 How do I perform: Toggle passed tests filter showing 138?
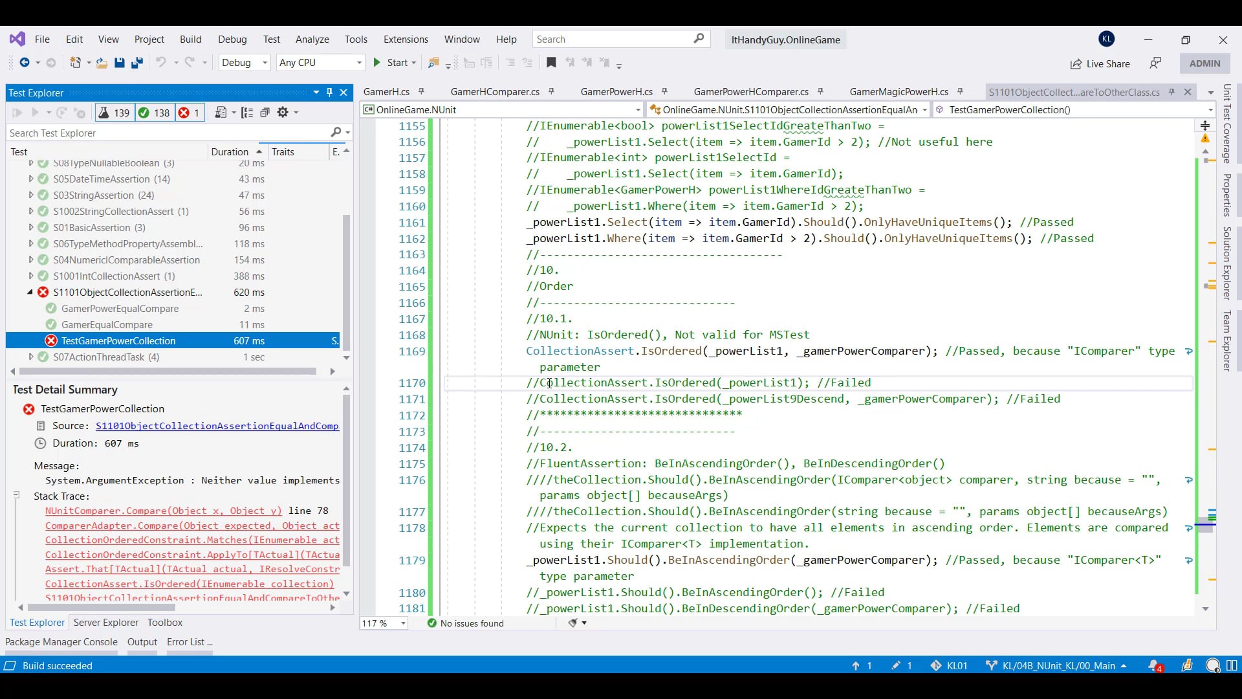coord(154,113)
